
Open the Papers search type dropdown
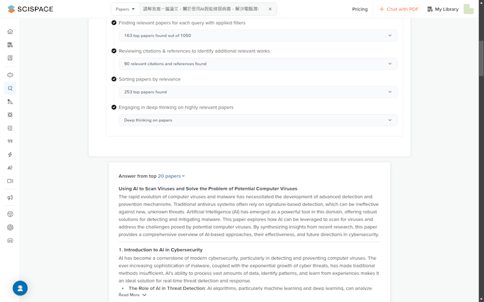click(x=125, y=9)
